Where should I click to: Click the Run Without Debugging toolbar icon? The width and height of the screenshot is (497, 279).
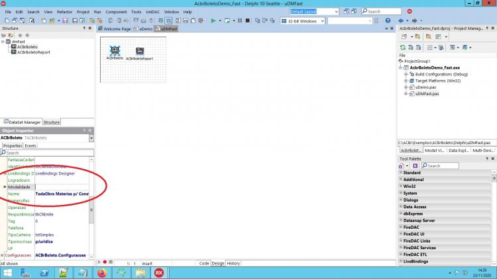coord(227,20)
